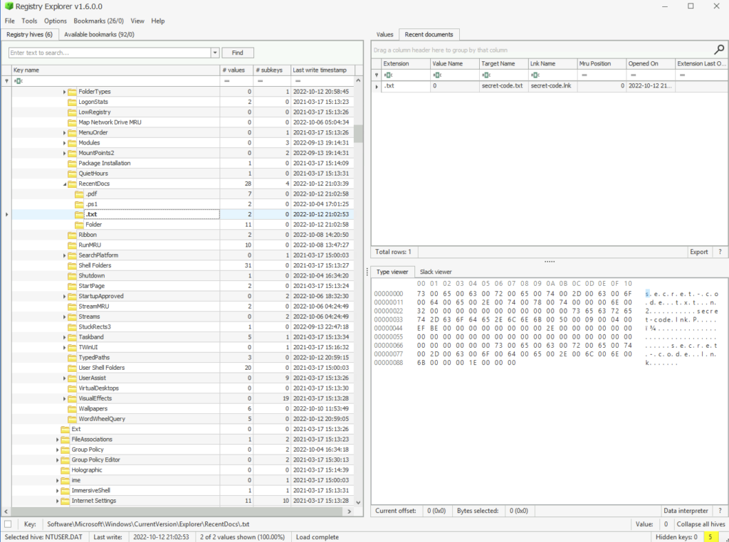The width and height of the screenshot is (729, 542).
Task: Click the filter icon under Lnk Name column
Action: 535,75
